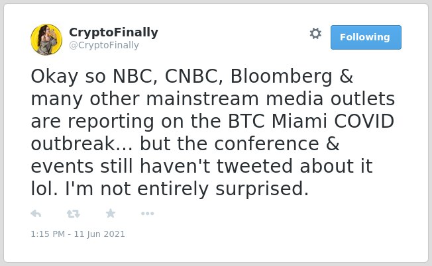Click the word conference in the tweet
432x266 pixels.
point(267,144)
